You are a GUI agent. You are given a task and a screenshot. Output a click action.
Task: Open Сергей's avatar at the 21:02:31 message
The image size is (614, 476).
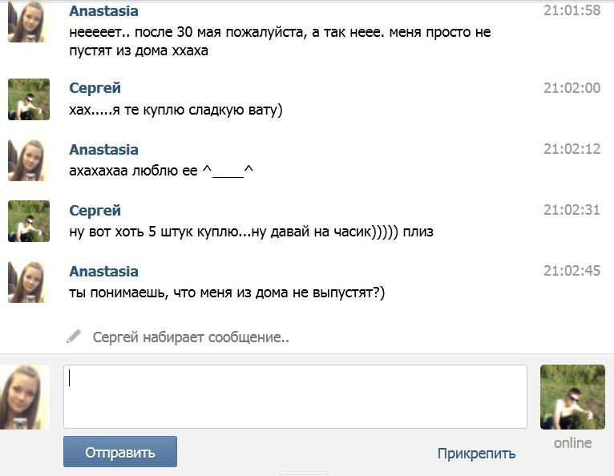tap(29, 221)
